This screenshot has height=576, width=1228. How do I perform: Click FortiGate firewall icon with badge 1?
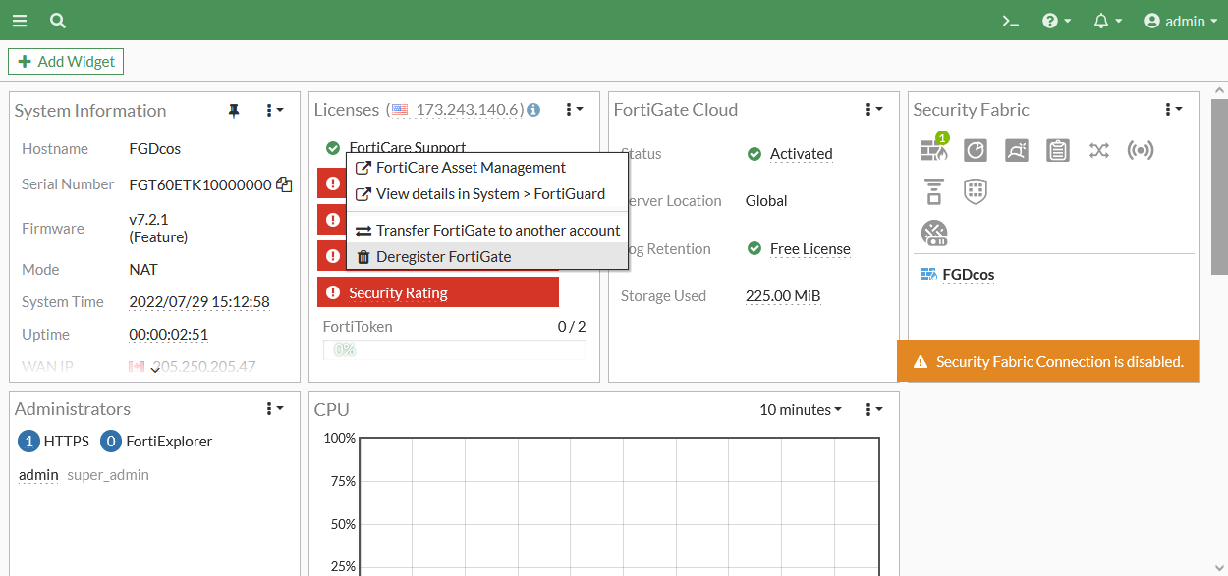pyautogui.click(x=933, y=148)
